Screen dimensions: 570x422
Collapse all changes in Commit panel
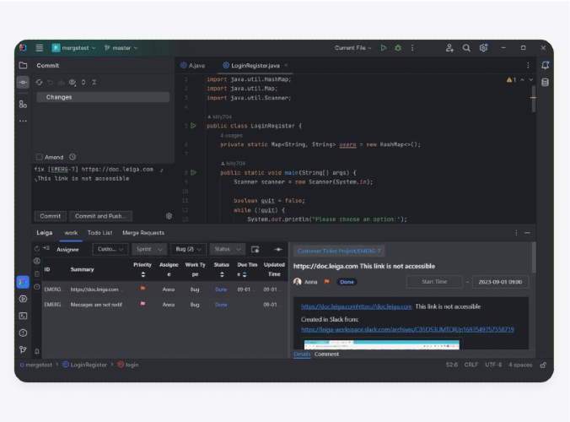click(94, 83)
